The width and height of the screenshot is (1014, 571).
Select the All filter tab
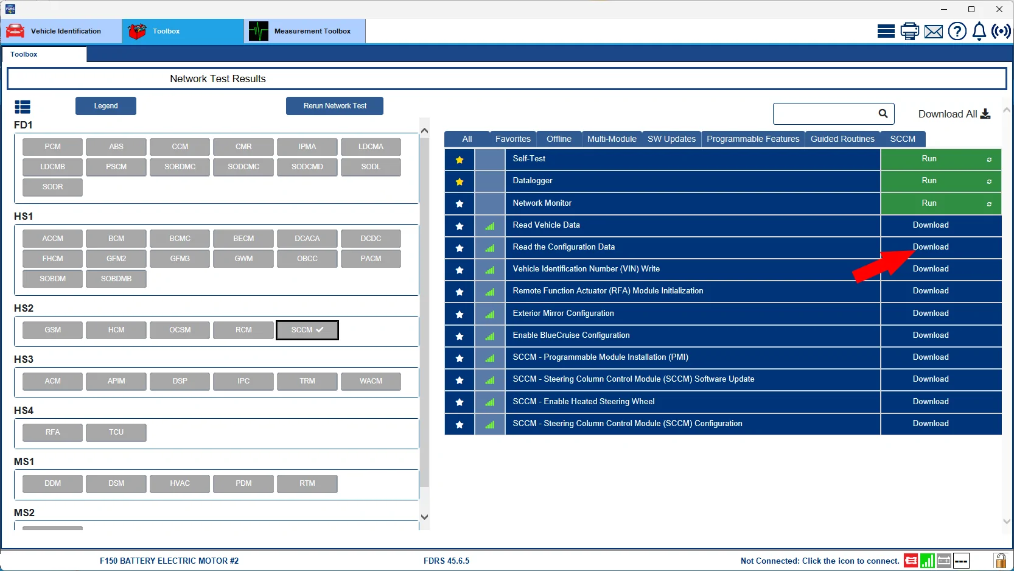[x=467, y=139]
